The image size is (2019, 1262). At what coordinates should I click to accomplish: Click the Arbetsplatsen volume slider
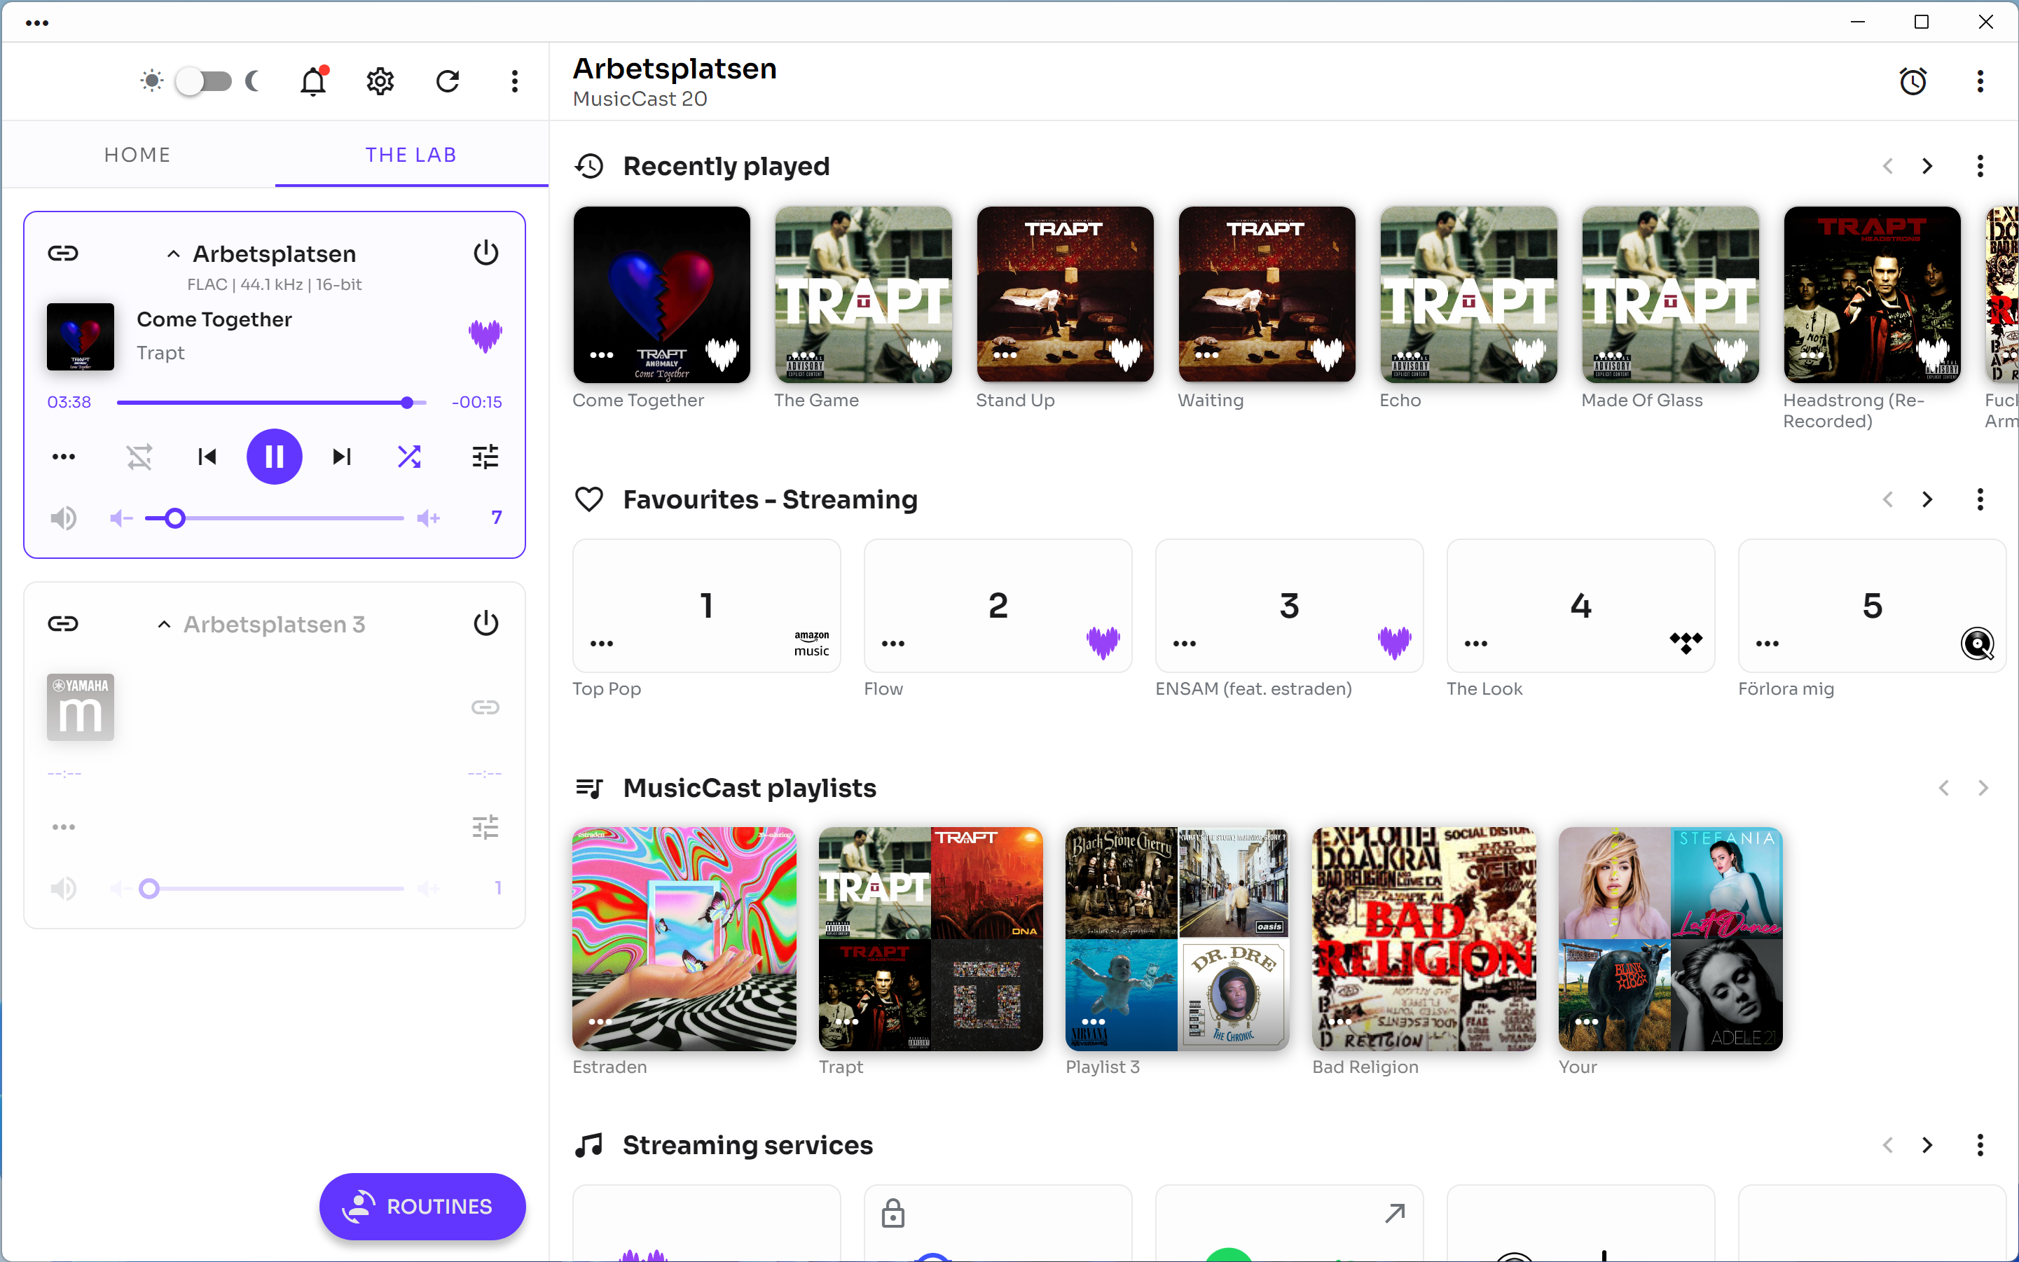(275, 518)
